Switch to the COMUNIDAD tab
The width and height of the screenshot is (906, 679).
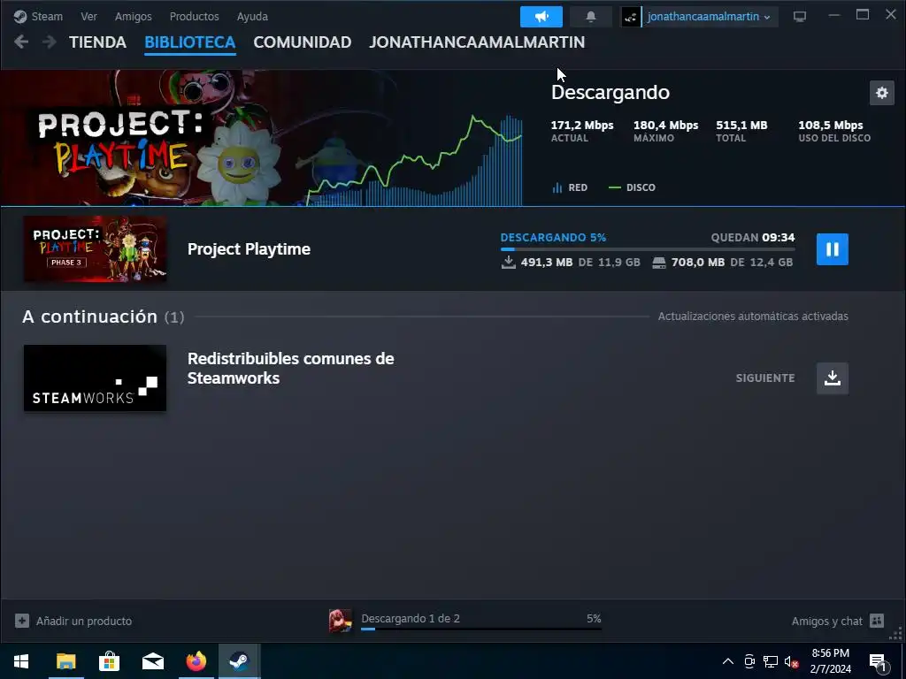pos(303,42)
